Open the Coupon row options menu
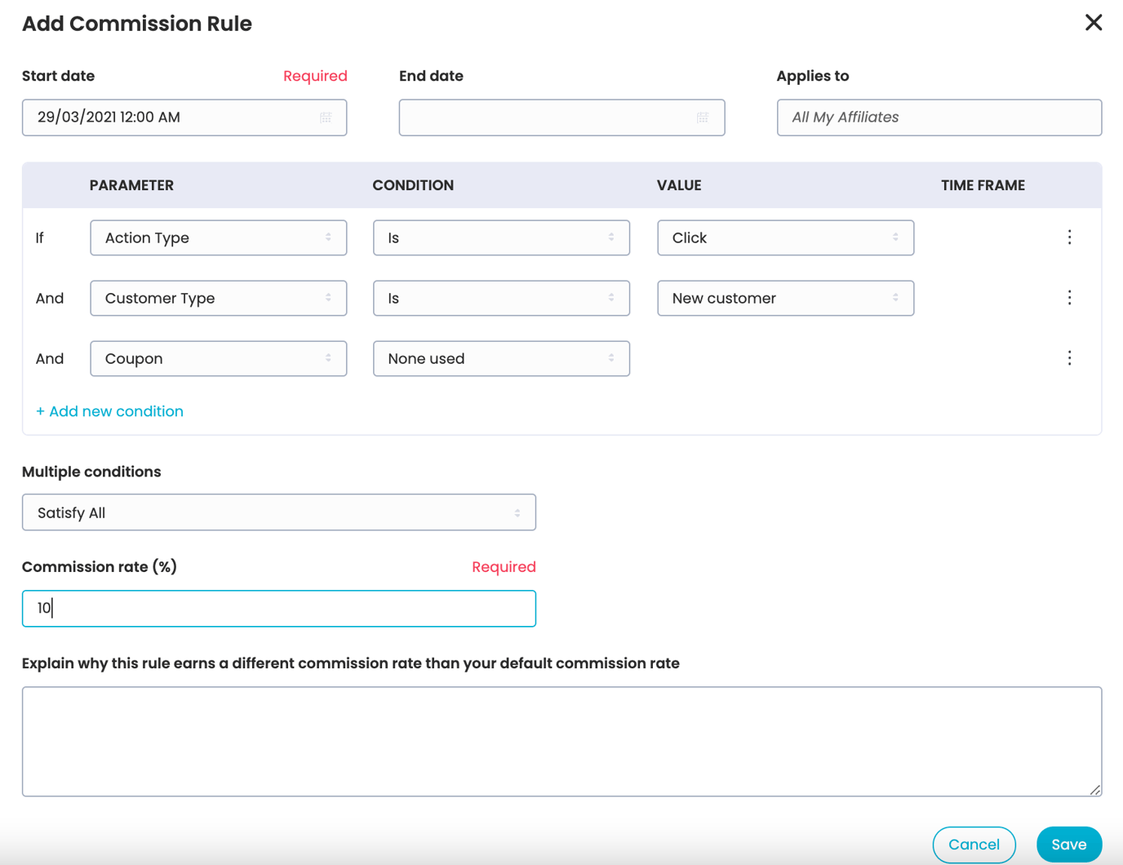Image resolution: width=1123 pixels, height=865 pixels. [x=1069, y=357]
